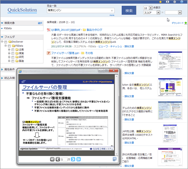Screen dimensions: 188x169
Task: Expand the 属性条件 section
Action: tap(2, 69)
